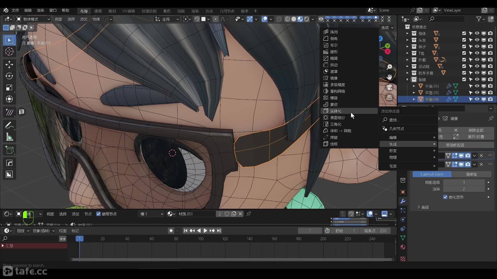Select rendered viewport shading sphere
This screenshot has width=497, height=279.
point(306,19)
